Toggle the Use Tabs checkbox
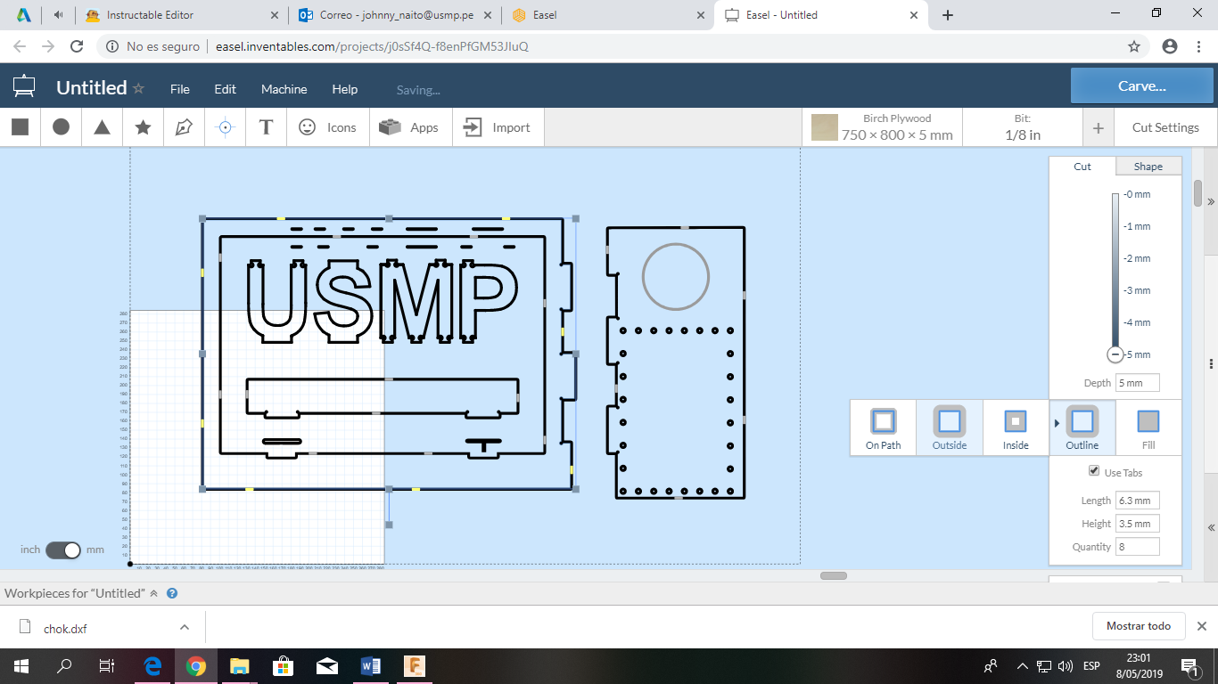Viewport: 1218px width, 684px height. [x=1094, y=471]
